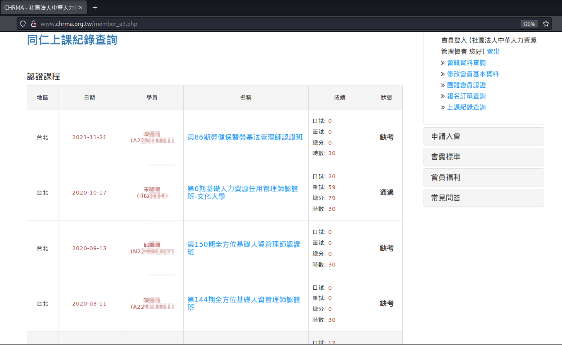
Task: Click 缺考 status in the 2020-09-13 row
Action: pos(387,248)
